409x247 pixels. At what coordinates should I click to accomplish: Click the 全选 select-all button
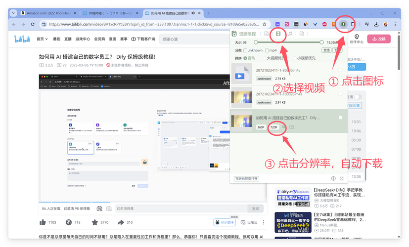click(x=326, y=50)
